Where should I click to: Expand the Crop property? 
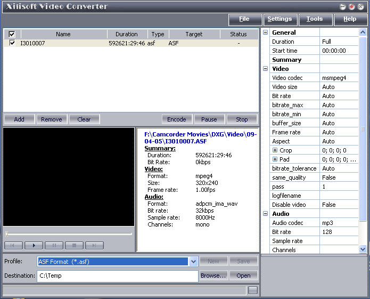click(275, 150)
